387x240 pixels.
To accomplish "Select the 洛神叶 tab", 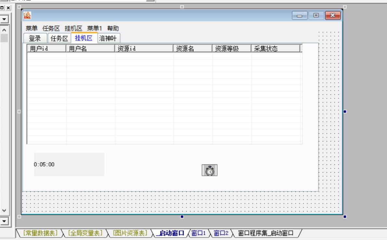I will [108, 38].
